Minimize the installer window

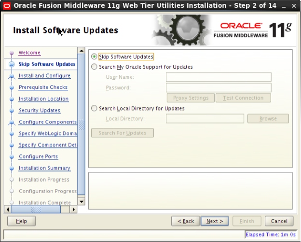pos(284,6)
